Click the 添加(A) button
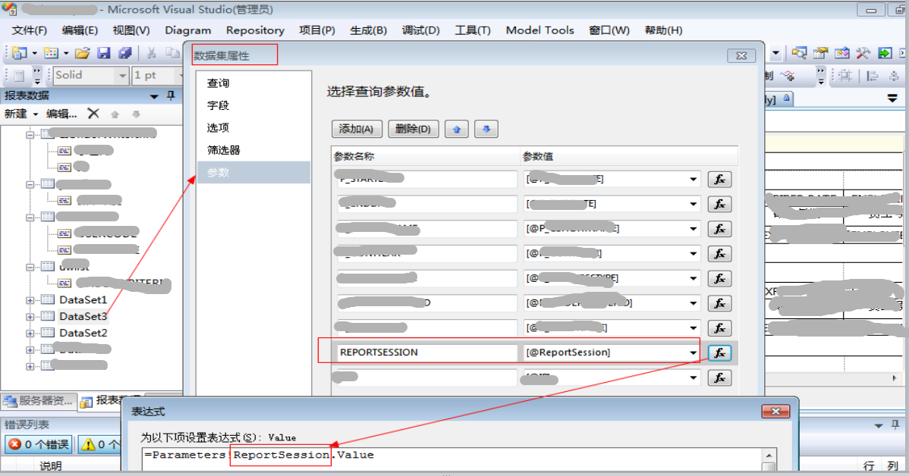Image resolution: width=909 pixels, height=476 pixels. point(357,129)
